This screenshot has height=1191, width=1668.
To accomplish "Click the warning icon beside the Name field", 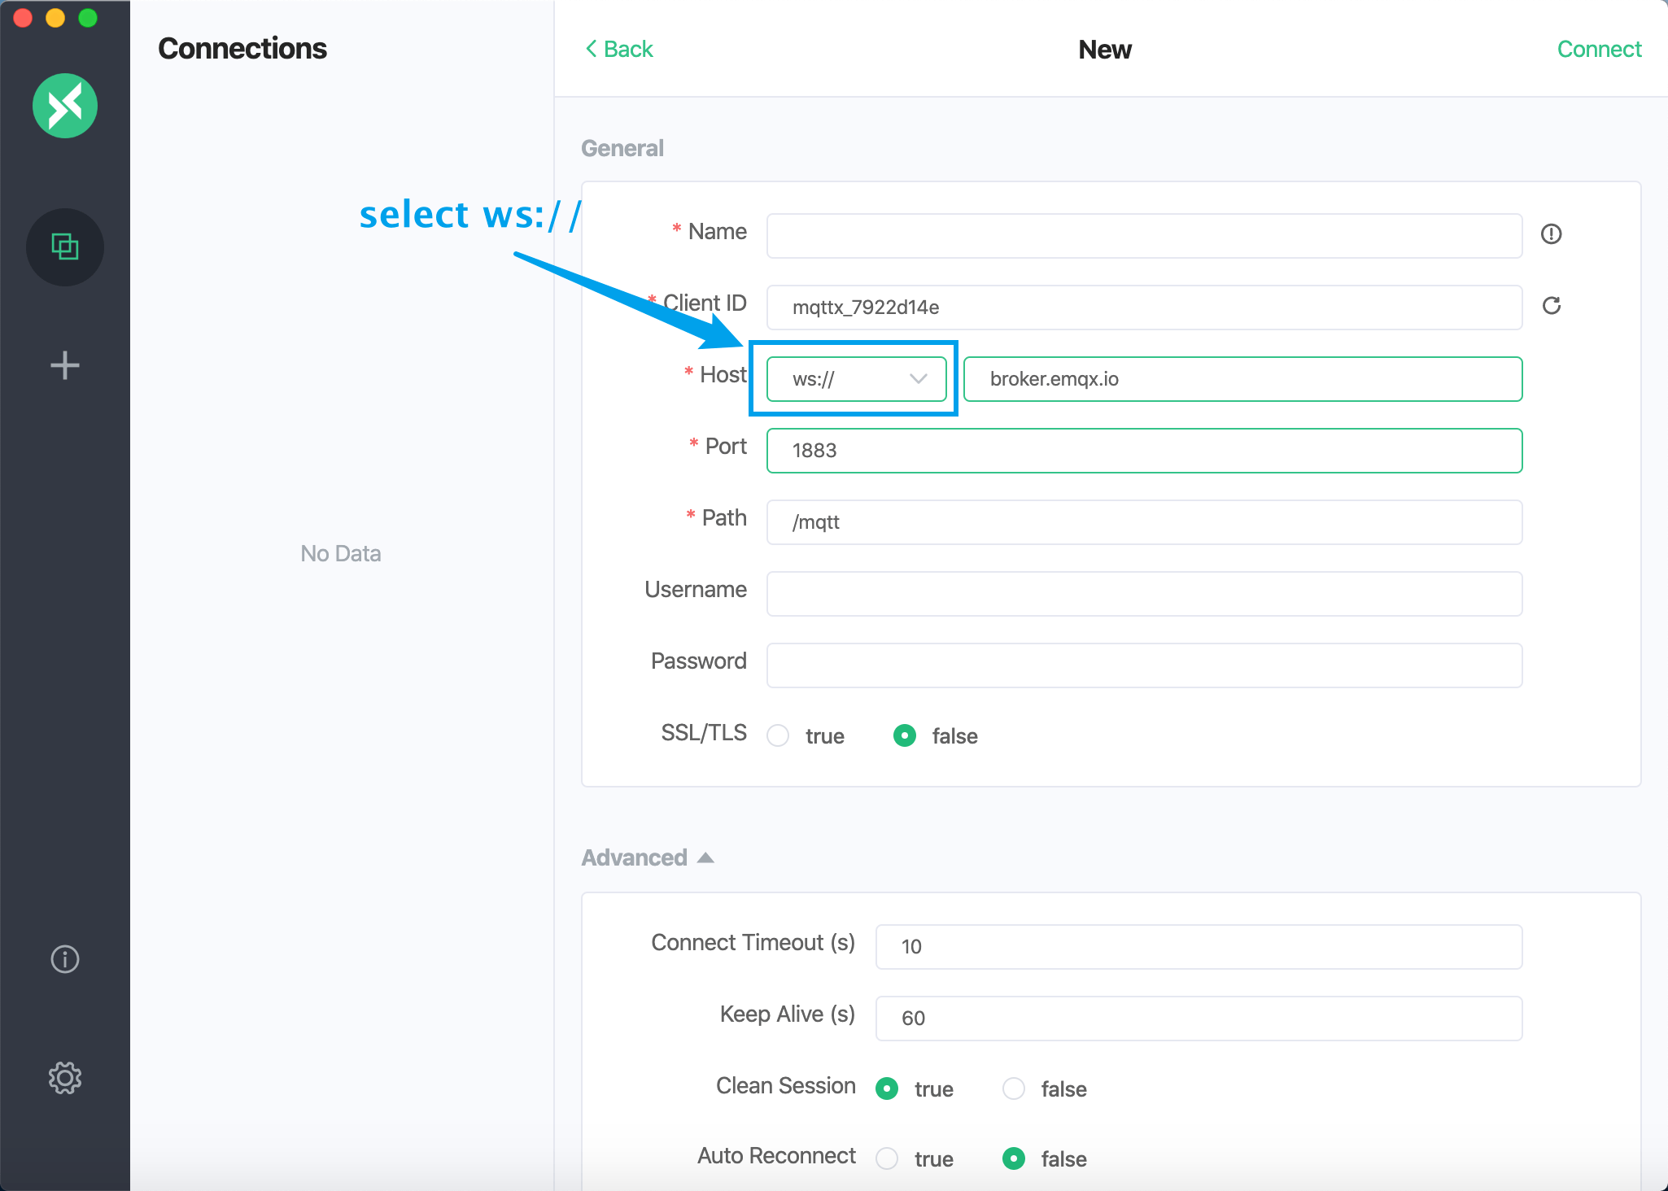I will [x=1551, y=235].
